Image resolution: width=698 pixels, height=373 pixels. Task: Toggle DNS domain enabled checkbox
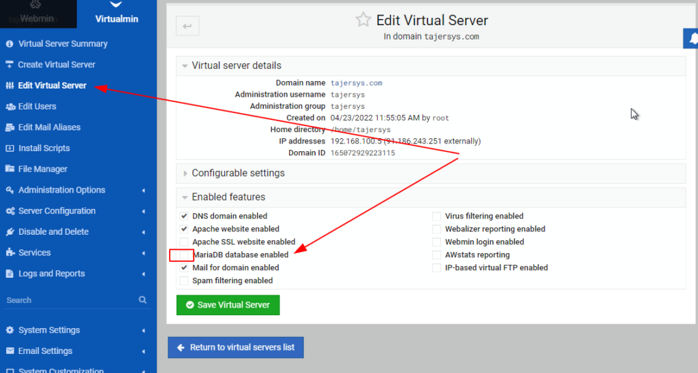tap(184, 216)
